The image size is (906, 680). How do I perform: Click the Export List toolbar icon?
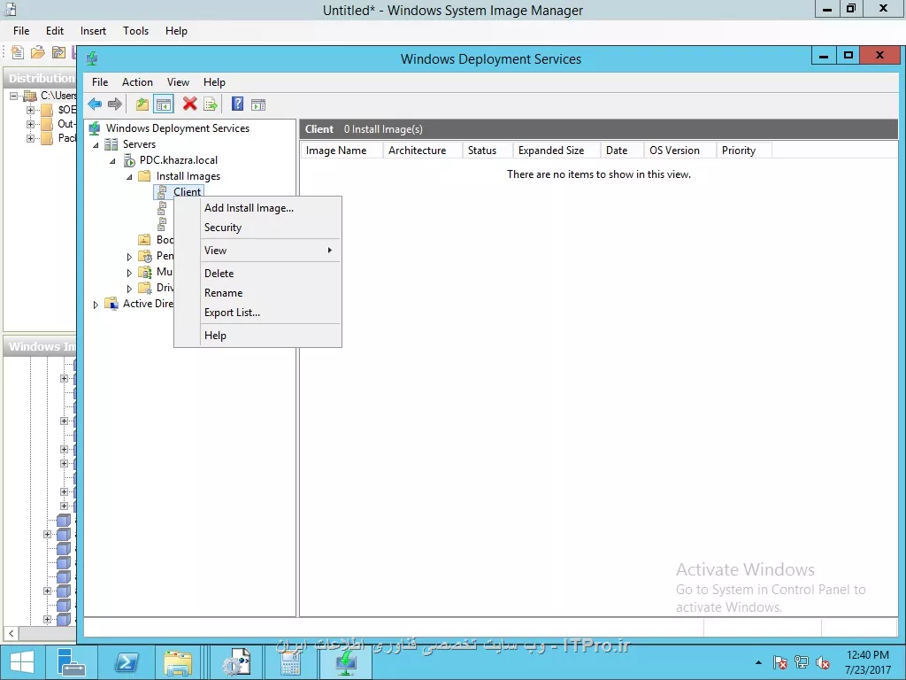211,104
